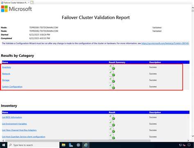Click the Completed time 6/22/2023 4:02:32 PM

(40, 38)
